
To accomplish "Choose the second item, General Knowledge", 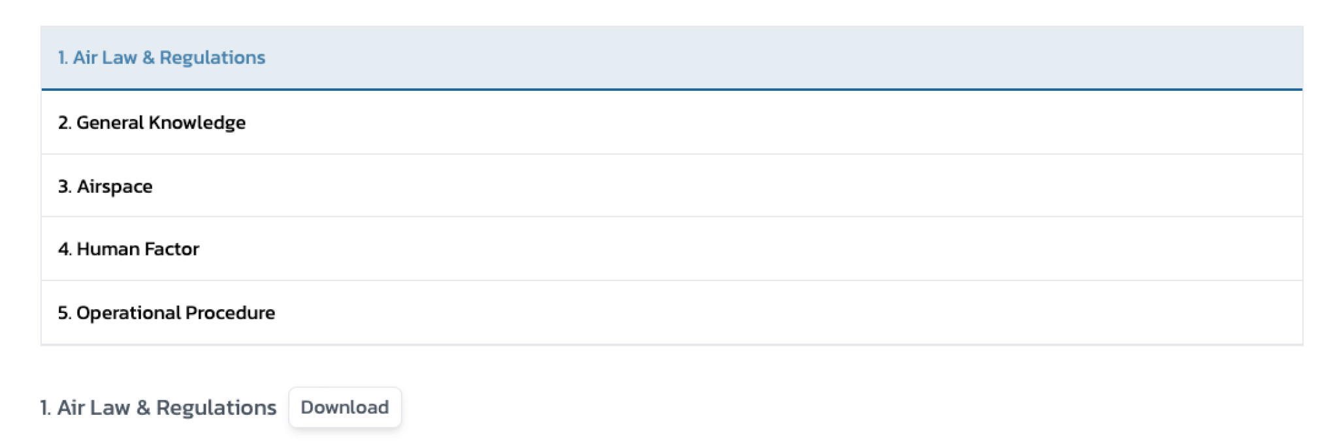I will coord(152,122).
